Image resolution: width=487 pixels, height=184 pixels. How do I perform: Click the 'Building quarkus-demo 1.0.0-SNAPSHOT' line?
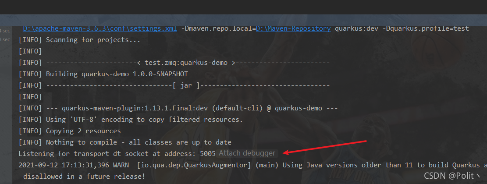[103, 74]
